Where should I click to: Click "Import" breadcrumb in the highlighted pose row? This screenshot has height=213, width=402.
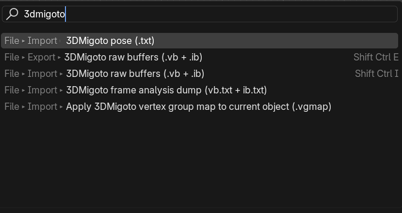pos(42,41)
